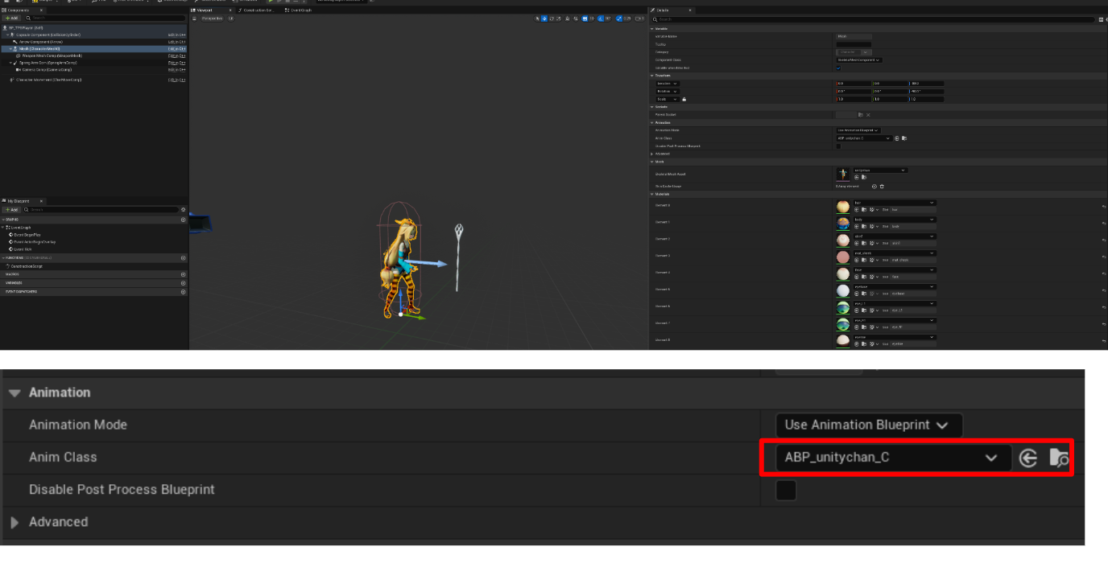Open Location type dropdown in Transform
This screenshot has height=563, width=1108.
668,84
